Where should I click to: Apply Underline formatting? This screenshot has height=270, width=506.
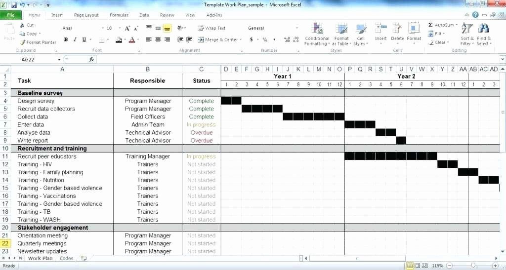84,39
